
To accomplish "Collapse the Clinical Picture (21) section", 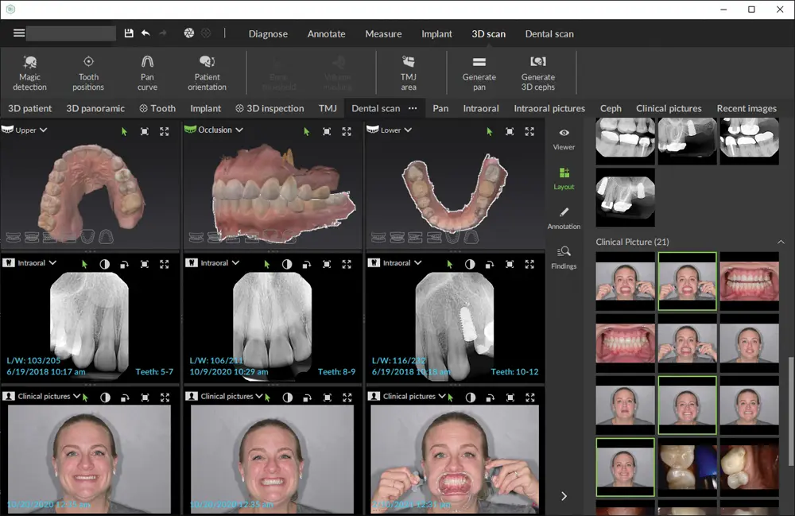I will (x=780, y=242).
